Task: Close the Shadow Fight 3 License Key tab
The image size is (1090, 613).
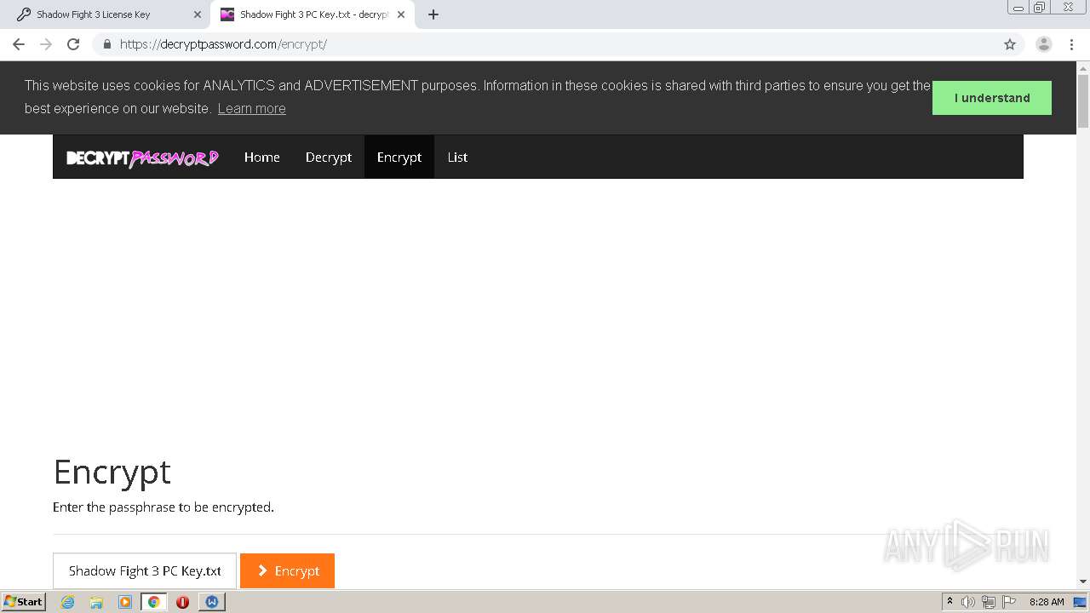Action: [197, 14]
